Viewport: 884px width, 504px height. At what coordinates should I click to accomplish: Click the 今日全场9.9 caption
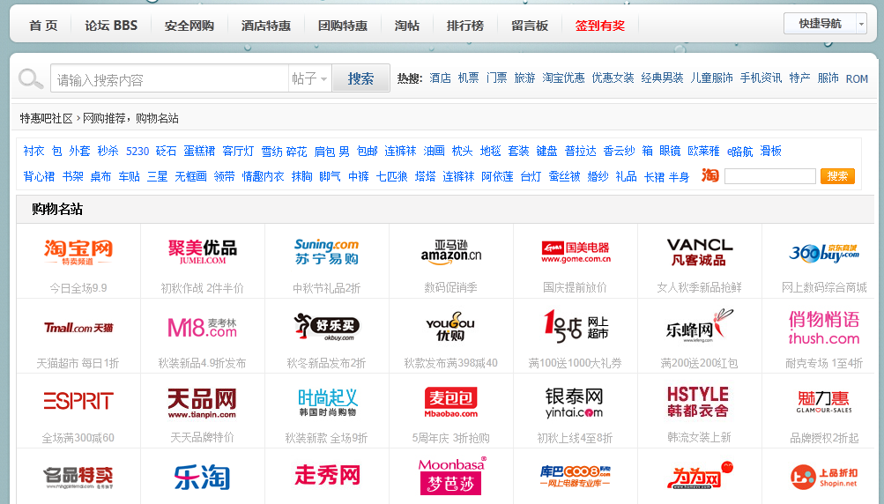[78, 288]
